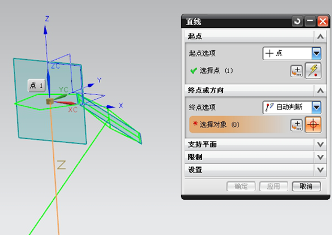332x235 pixels.
Task: Click the reset icon in 直线 title bar
Action: click(297, 22)
